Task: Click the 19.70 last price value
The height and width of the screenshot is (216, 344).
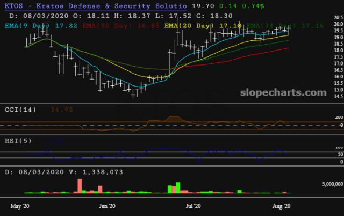Action: coord(202,6)
